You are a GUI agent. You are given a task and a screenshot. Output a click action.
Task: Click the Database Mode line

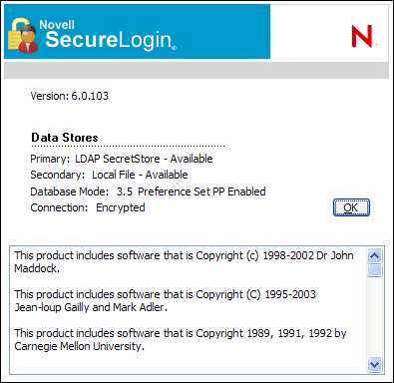(148, 191)
